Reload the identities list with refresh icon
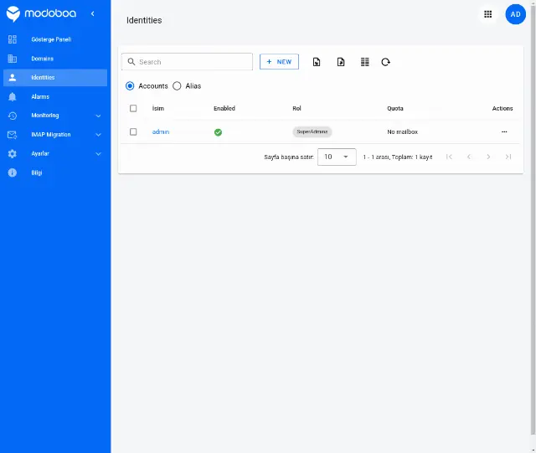This screenshot has width=536, height=453. pyautogui.click(x=385, y=62)
